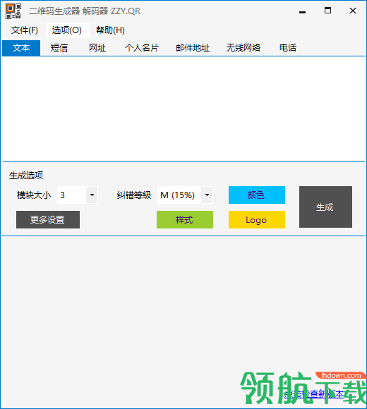Expand the 纠错等级 dropdown arrow
Viewport: 367px width, 409px height.
tap(207, 195)
